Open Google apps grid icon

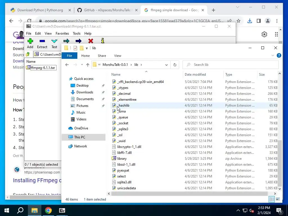[x=276, y=34]
